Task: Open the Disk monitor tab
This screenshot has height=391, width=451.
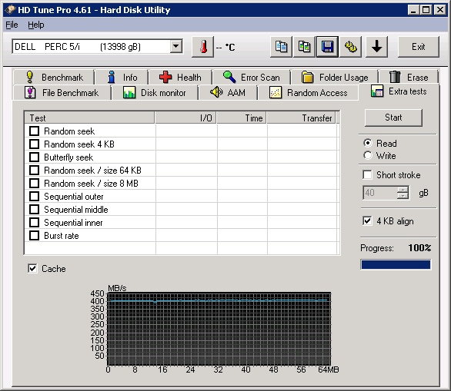Action: pyautogui.click(x=155, y=92)
